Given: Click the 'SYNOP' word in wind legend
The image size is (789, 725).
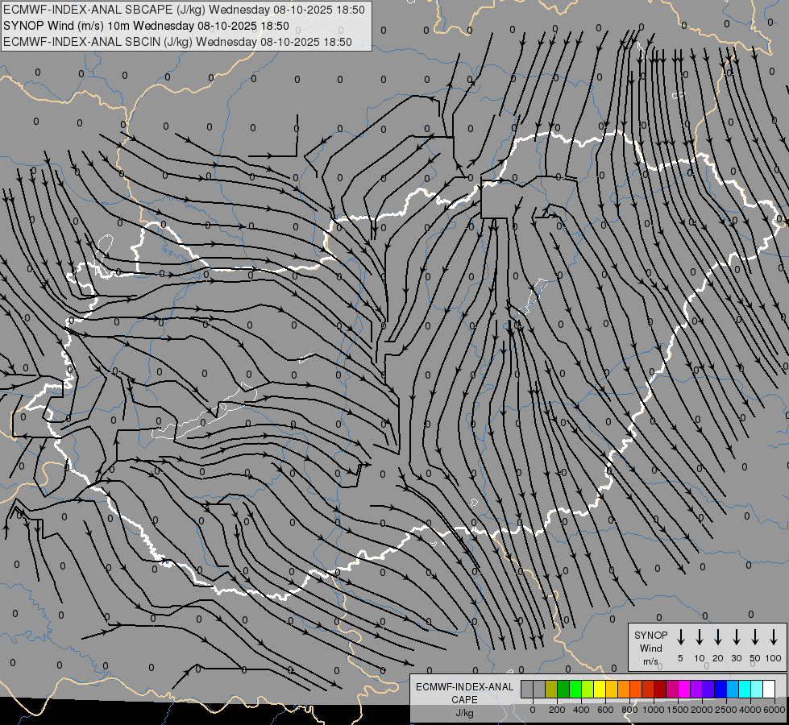Looking at the screenshot, I should click(x=650, y=635).
